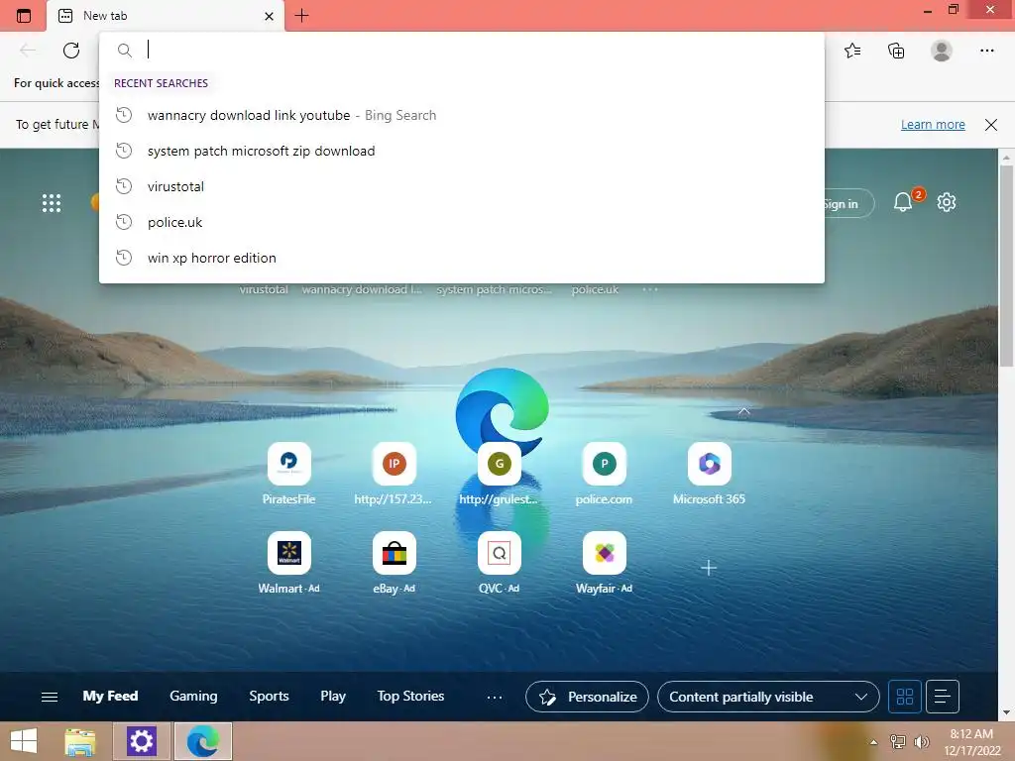Image resolution: width=1015 pixels, height=761 pixels.
Task: Open the Favorites star icon
Action: [852, 51]
